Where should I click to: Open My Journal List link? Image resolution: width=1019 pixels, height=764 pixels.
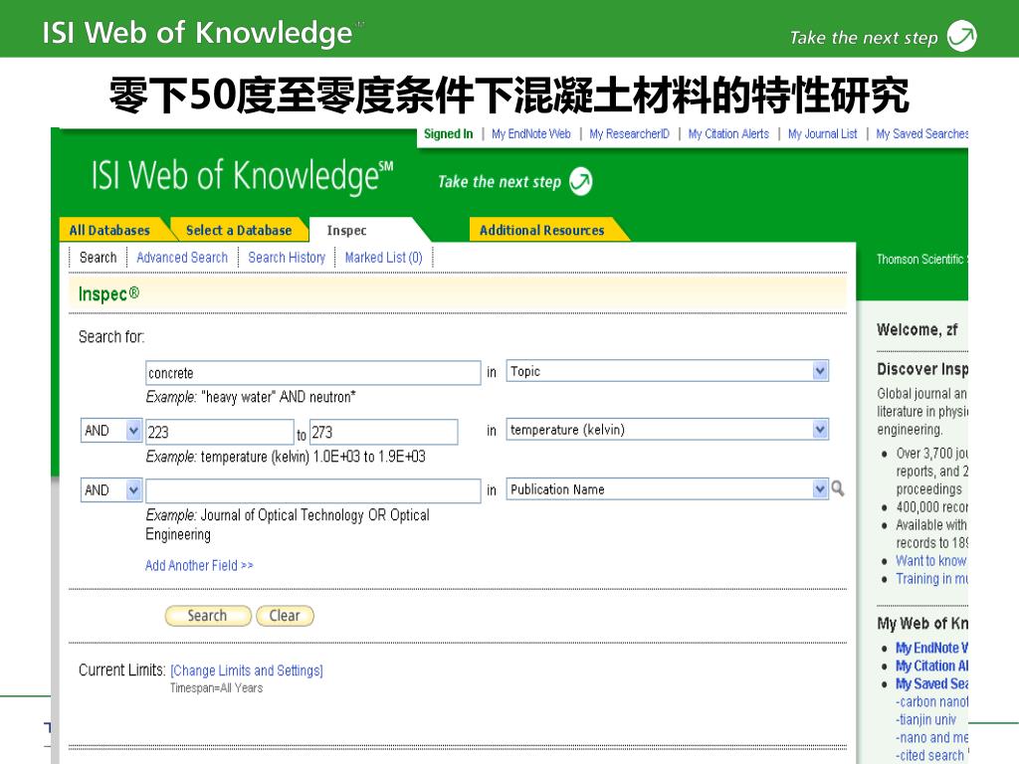coord(823,134)
